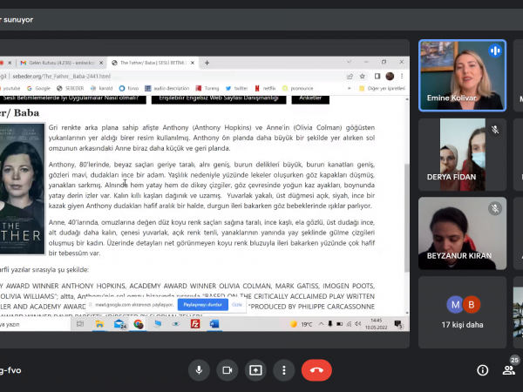Close the Gelen Kutusu Gmail tab

[101, 63]
